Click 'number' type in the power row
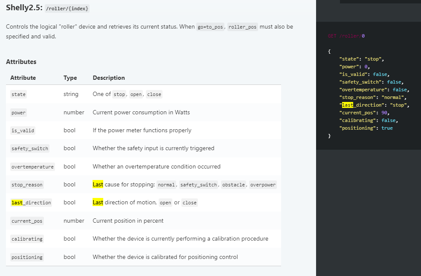The image size is (421, 276). (74, 113)
